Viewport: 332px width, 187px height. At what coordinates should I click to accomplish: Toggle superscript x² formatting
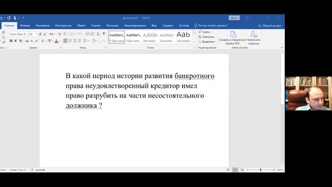click(37, 41)
